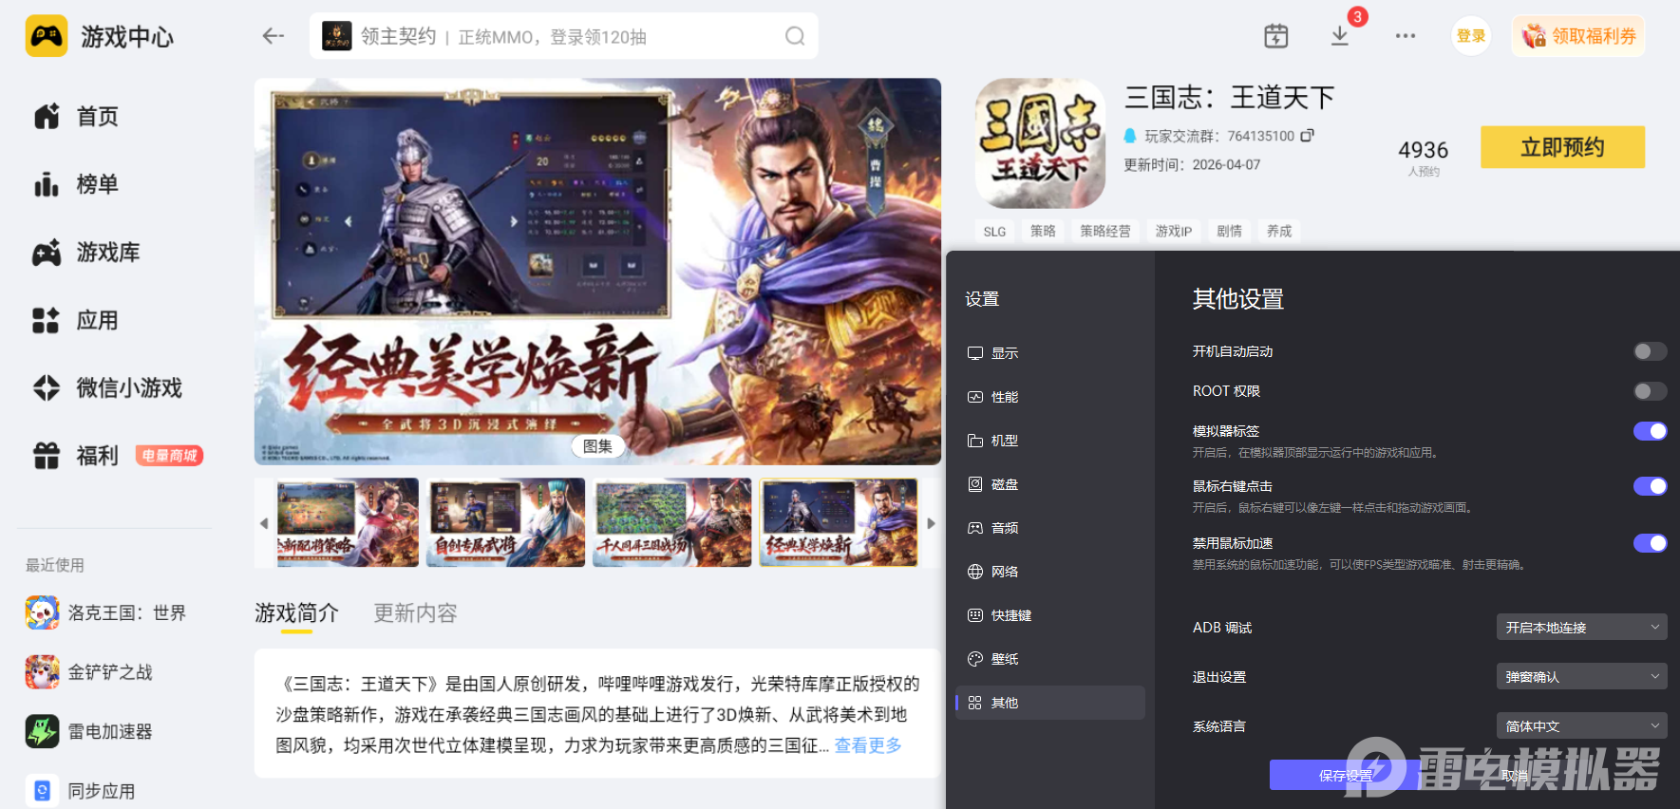Copy the player group number 764135100

(1308, 136)
